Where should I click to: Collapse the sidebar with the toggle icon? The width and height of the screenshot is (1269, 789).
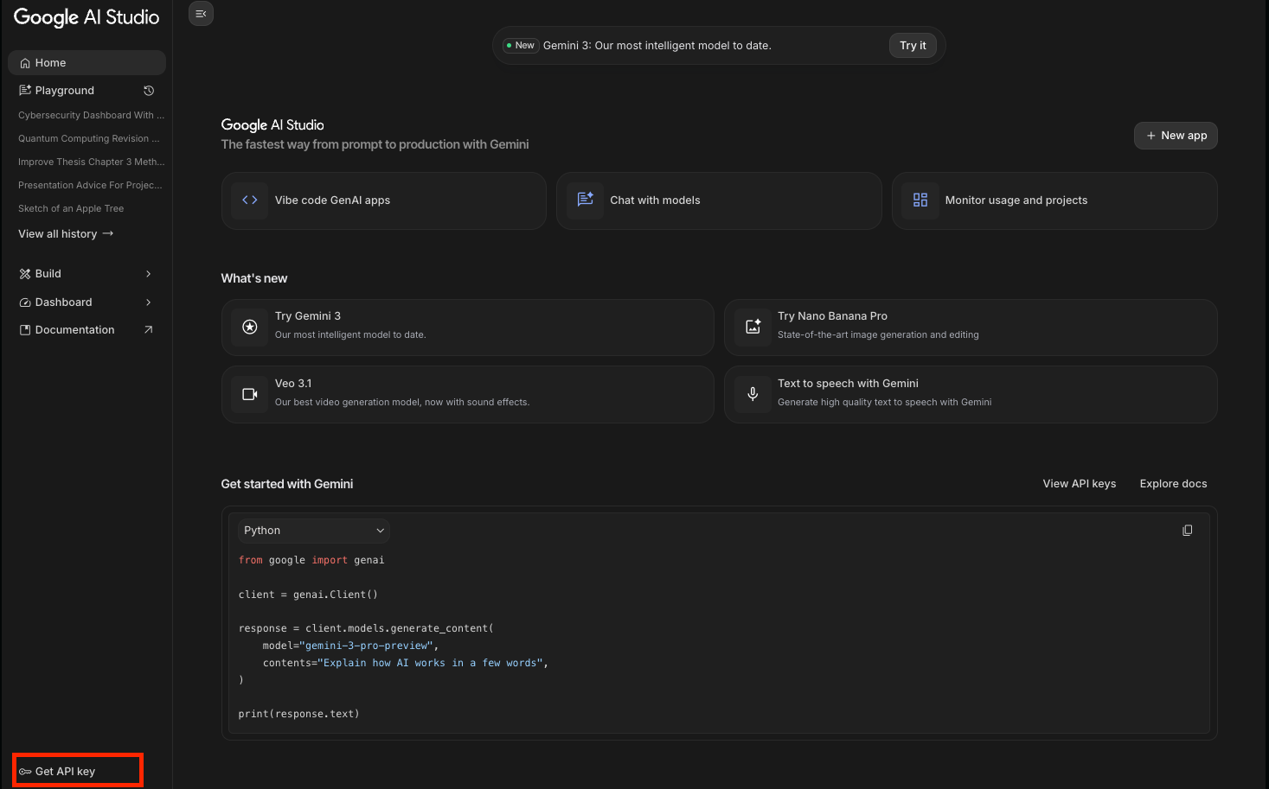(201, 14)
